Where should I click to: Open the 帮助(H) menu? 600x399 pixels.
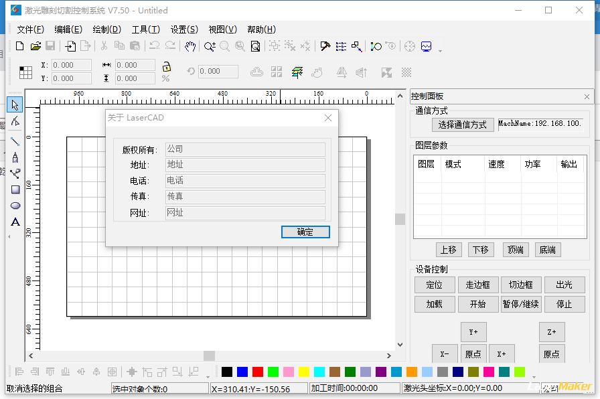(x=262, y=29)
